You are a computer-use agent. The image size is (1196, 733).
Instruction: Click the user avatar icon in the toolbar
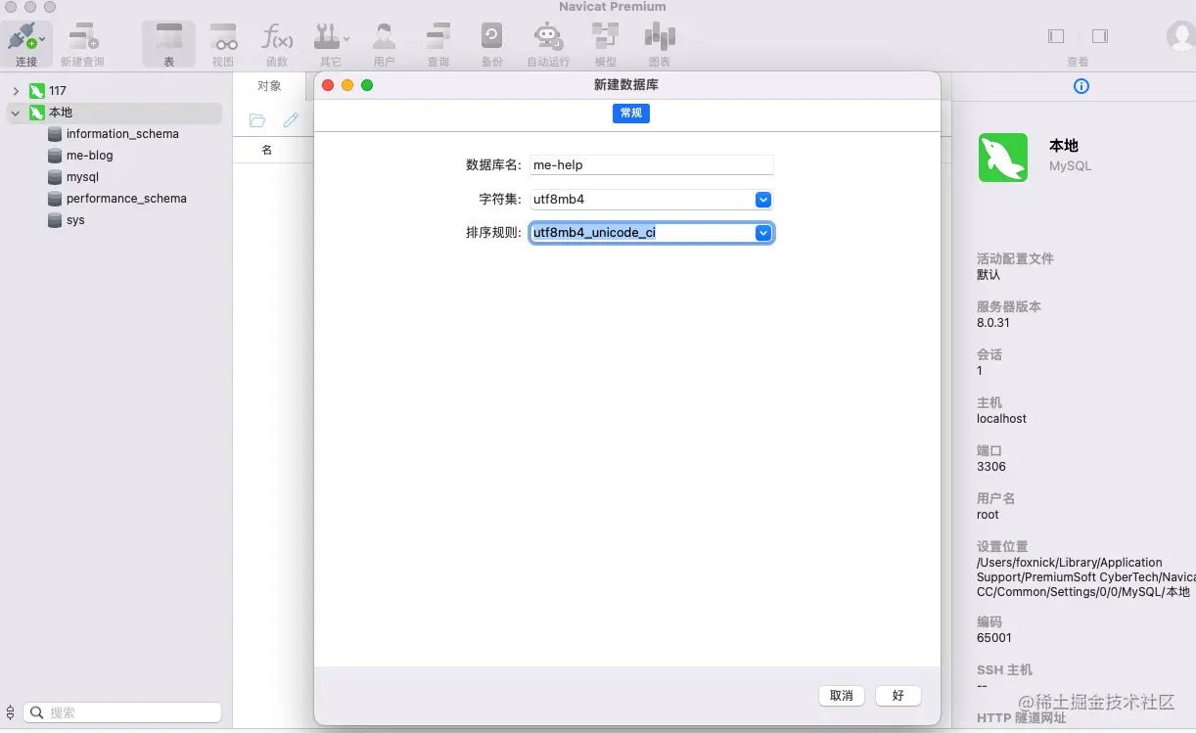coord(1181,36)
